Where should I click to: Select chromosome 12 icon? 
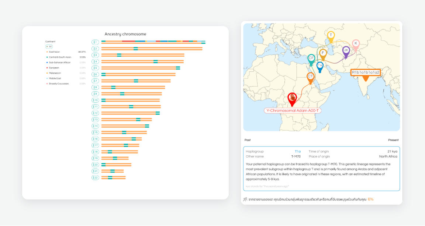95,113
